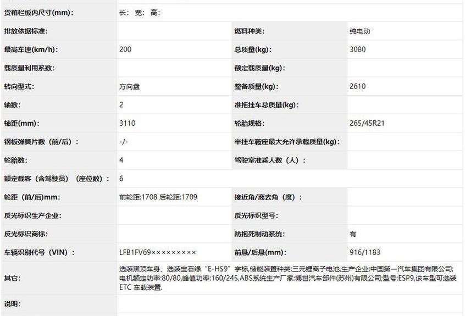
Task: Click the 轮胎数 label
Action: 15,160
